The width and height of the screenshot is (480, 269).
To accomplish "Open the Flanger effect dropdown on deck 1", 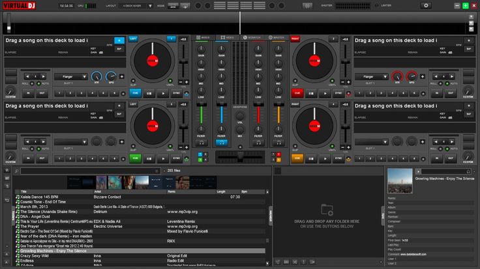I will [70, 76].
